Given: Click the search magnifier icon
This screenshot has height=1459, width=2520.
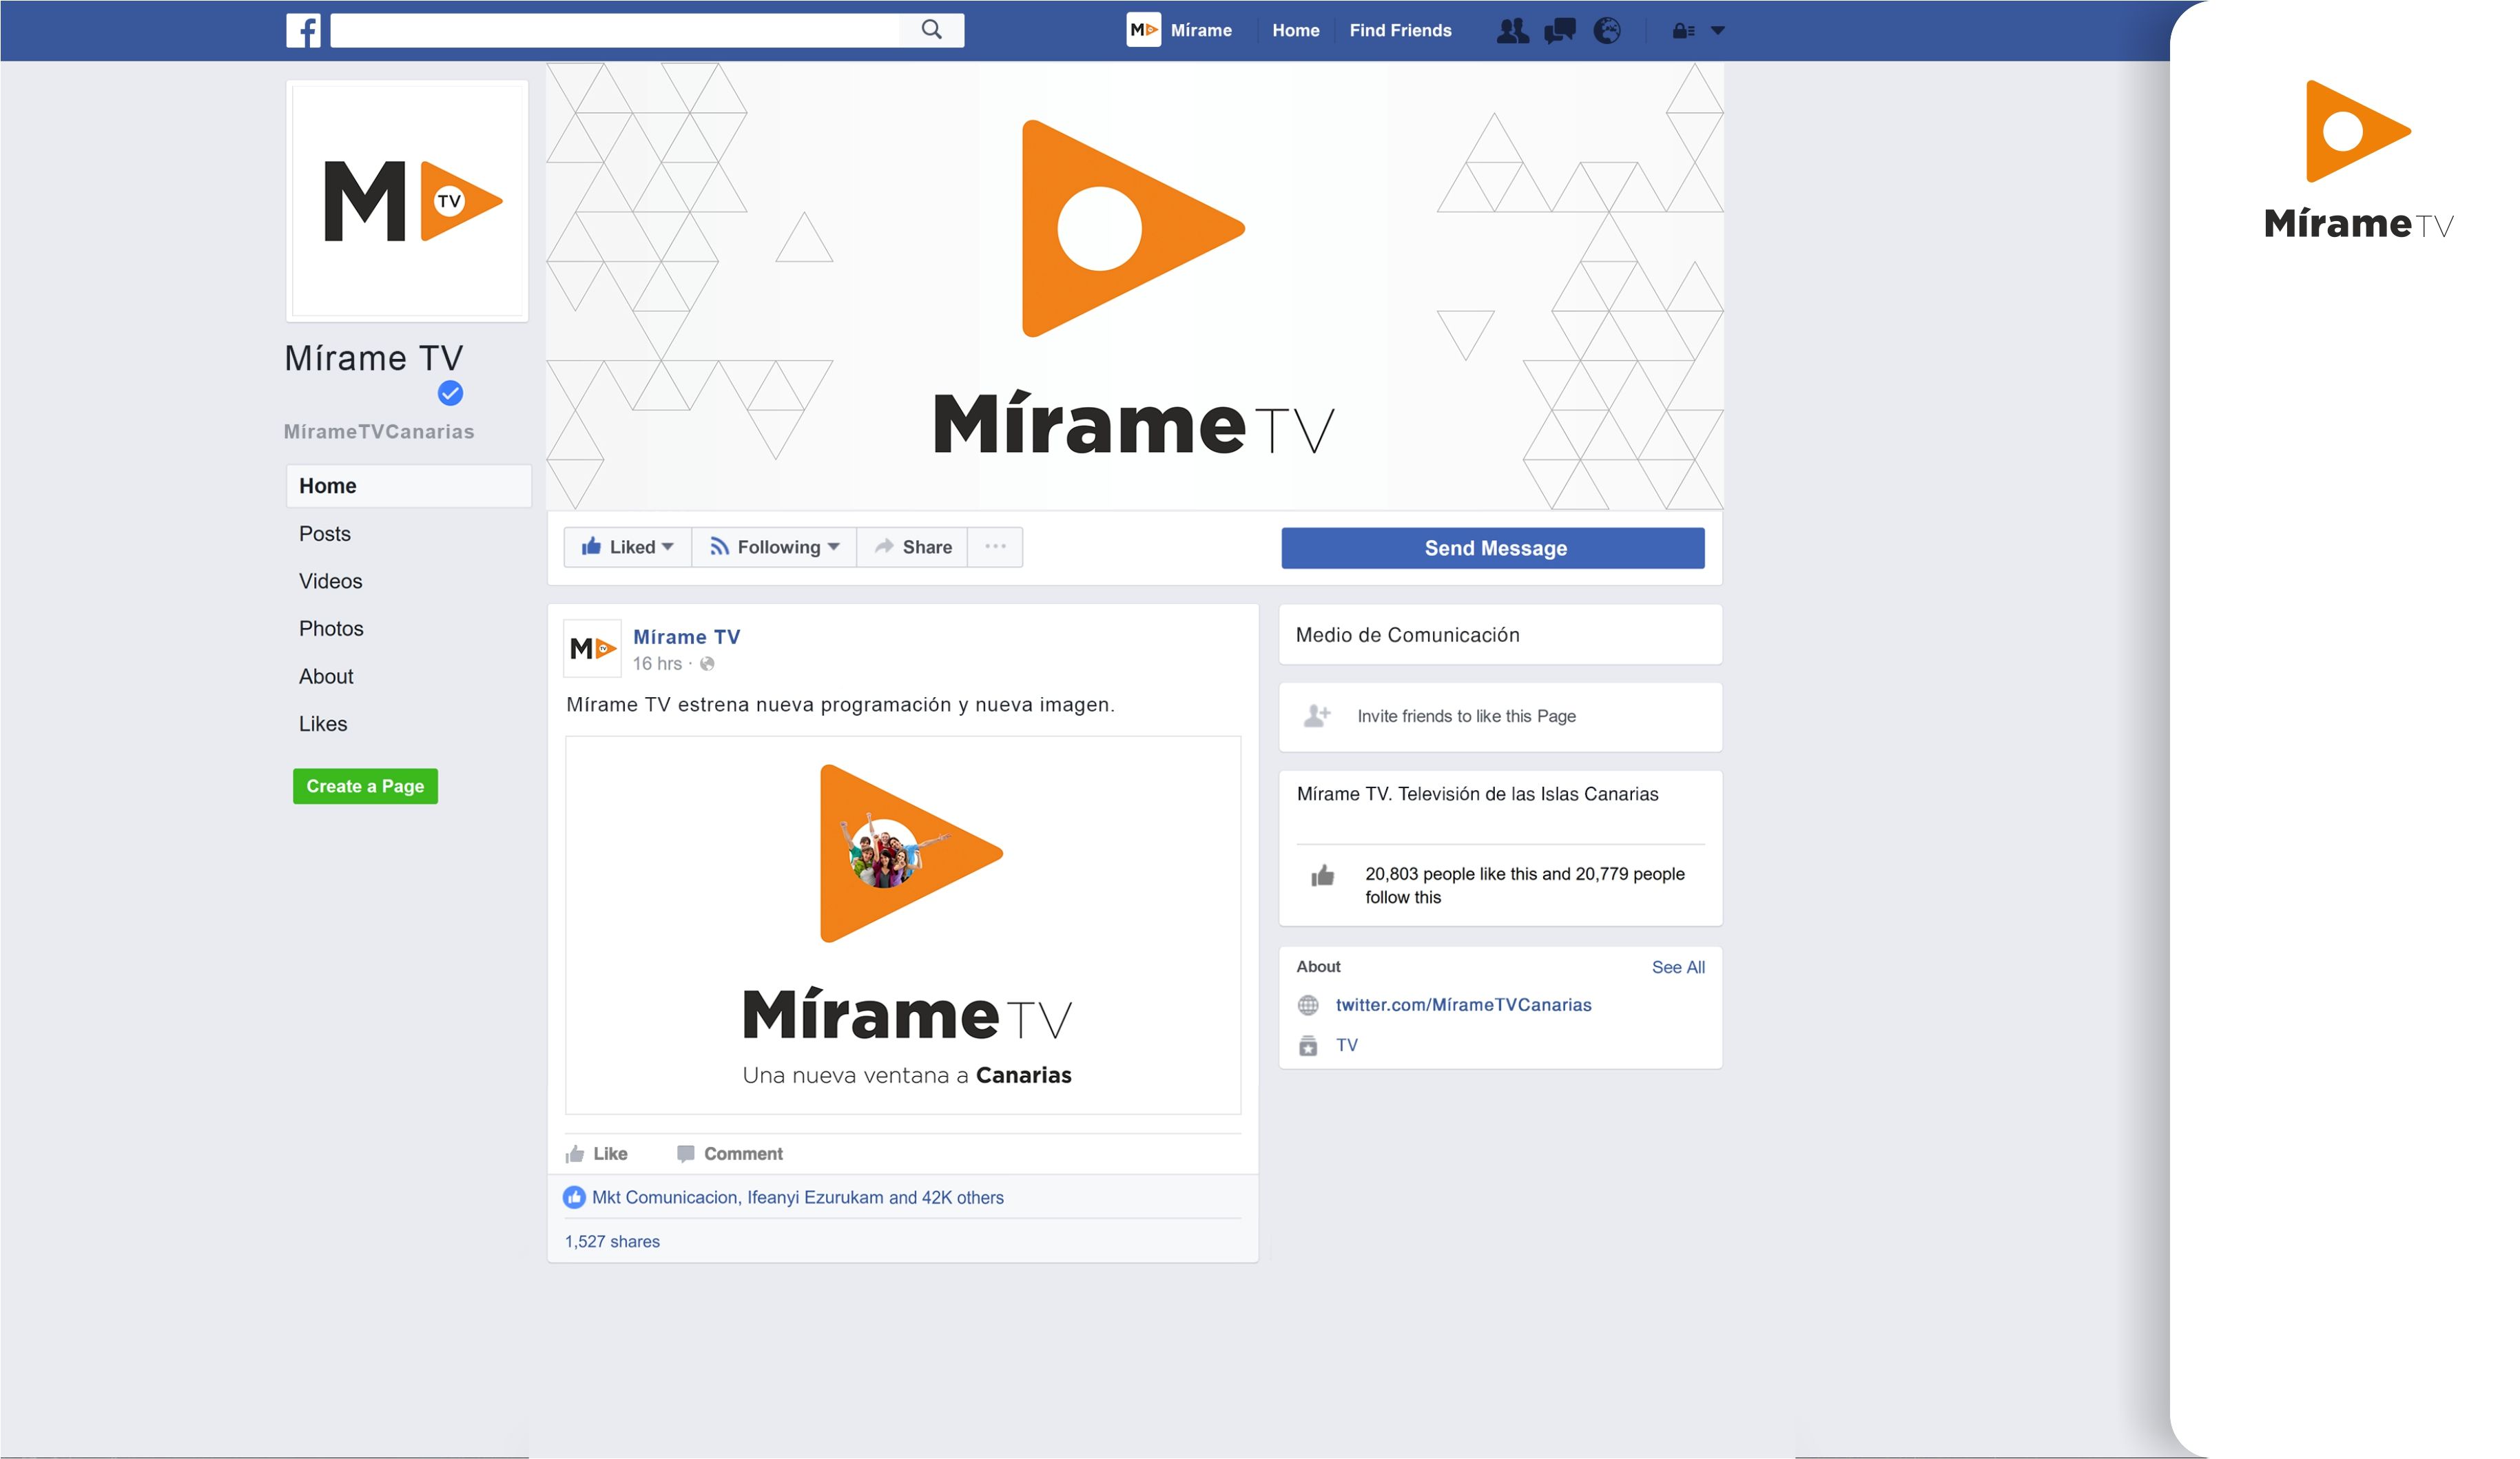Looking at the screenshot, I should 931,30.
